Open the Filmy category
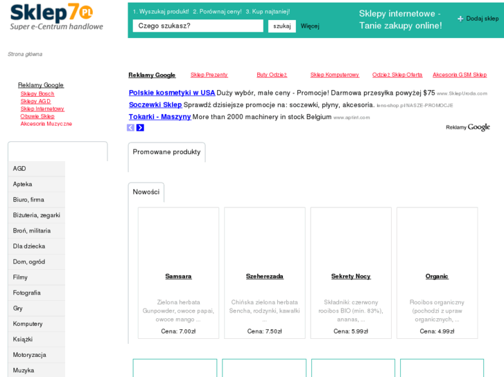The height and width of the screenshot is (377, 504). pos(36,277)
